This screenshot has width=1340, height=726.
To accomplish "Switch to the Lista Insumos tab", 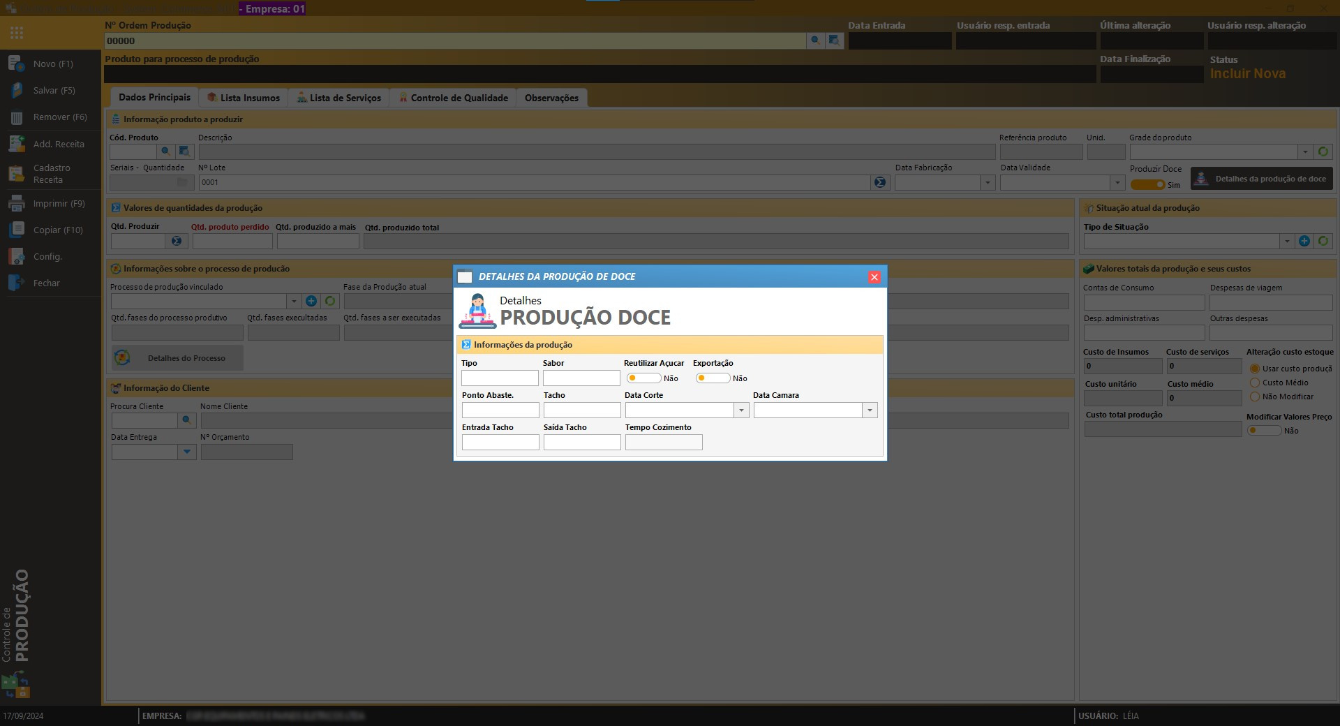I will tap(244, 98).
